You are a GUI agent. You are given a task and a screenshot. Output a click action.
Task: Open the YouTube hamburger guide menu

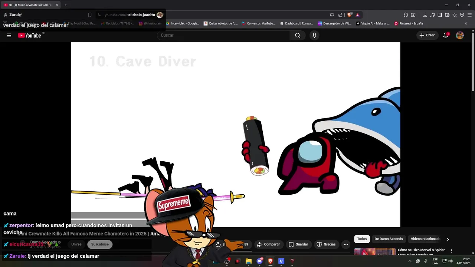pyautogui.click(x=9, y=35)
